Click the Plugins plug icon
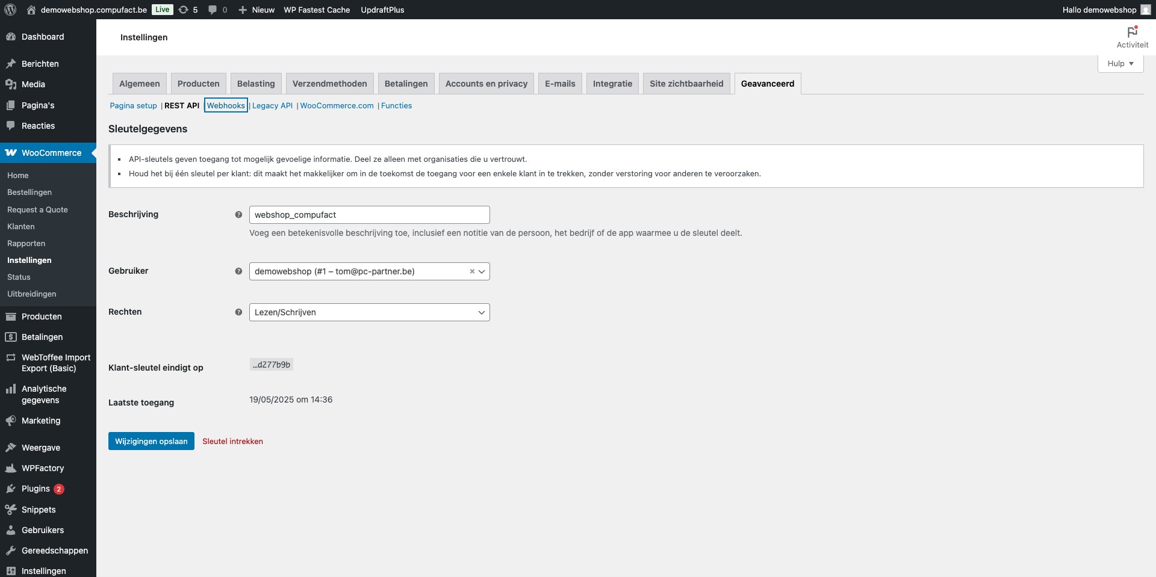Screen dimensions: 1156x577 point(11,489)
